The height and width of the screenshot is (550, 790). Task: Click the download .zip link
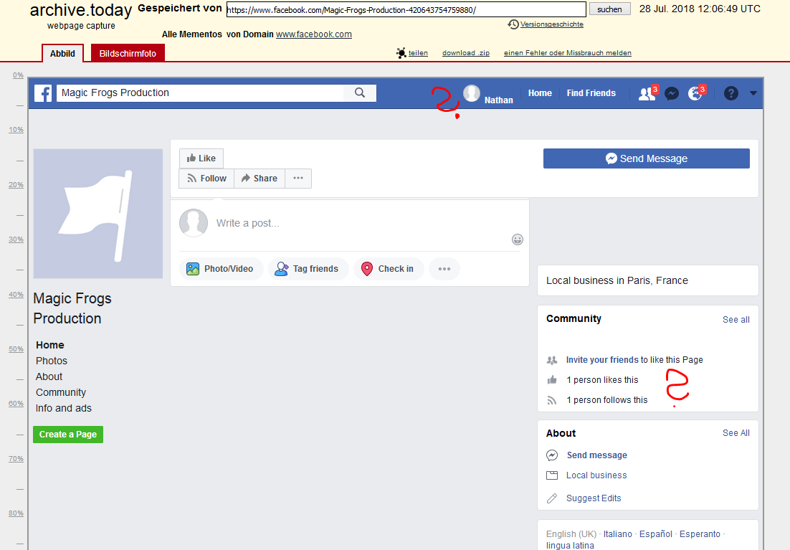[466, 53]
